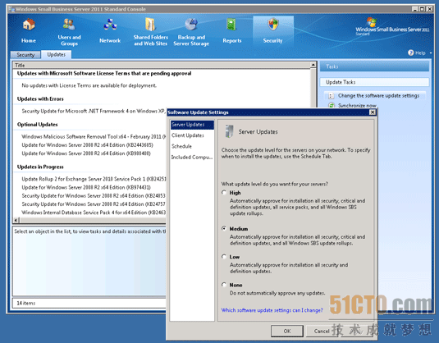Image resolution: width=439 pixels, height=343 pixels.
Task: Select Security Update row KB24853
Action: point(94,196)
